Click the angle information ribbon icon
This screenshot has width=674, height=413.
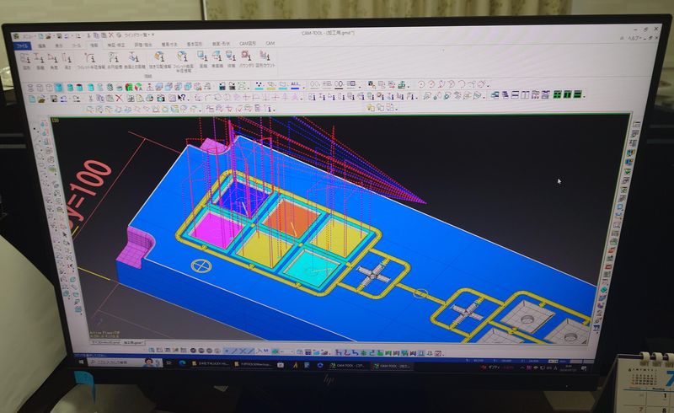point(52,59)
